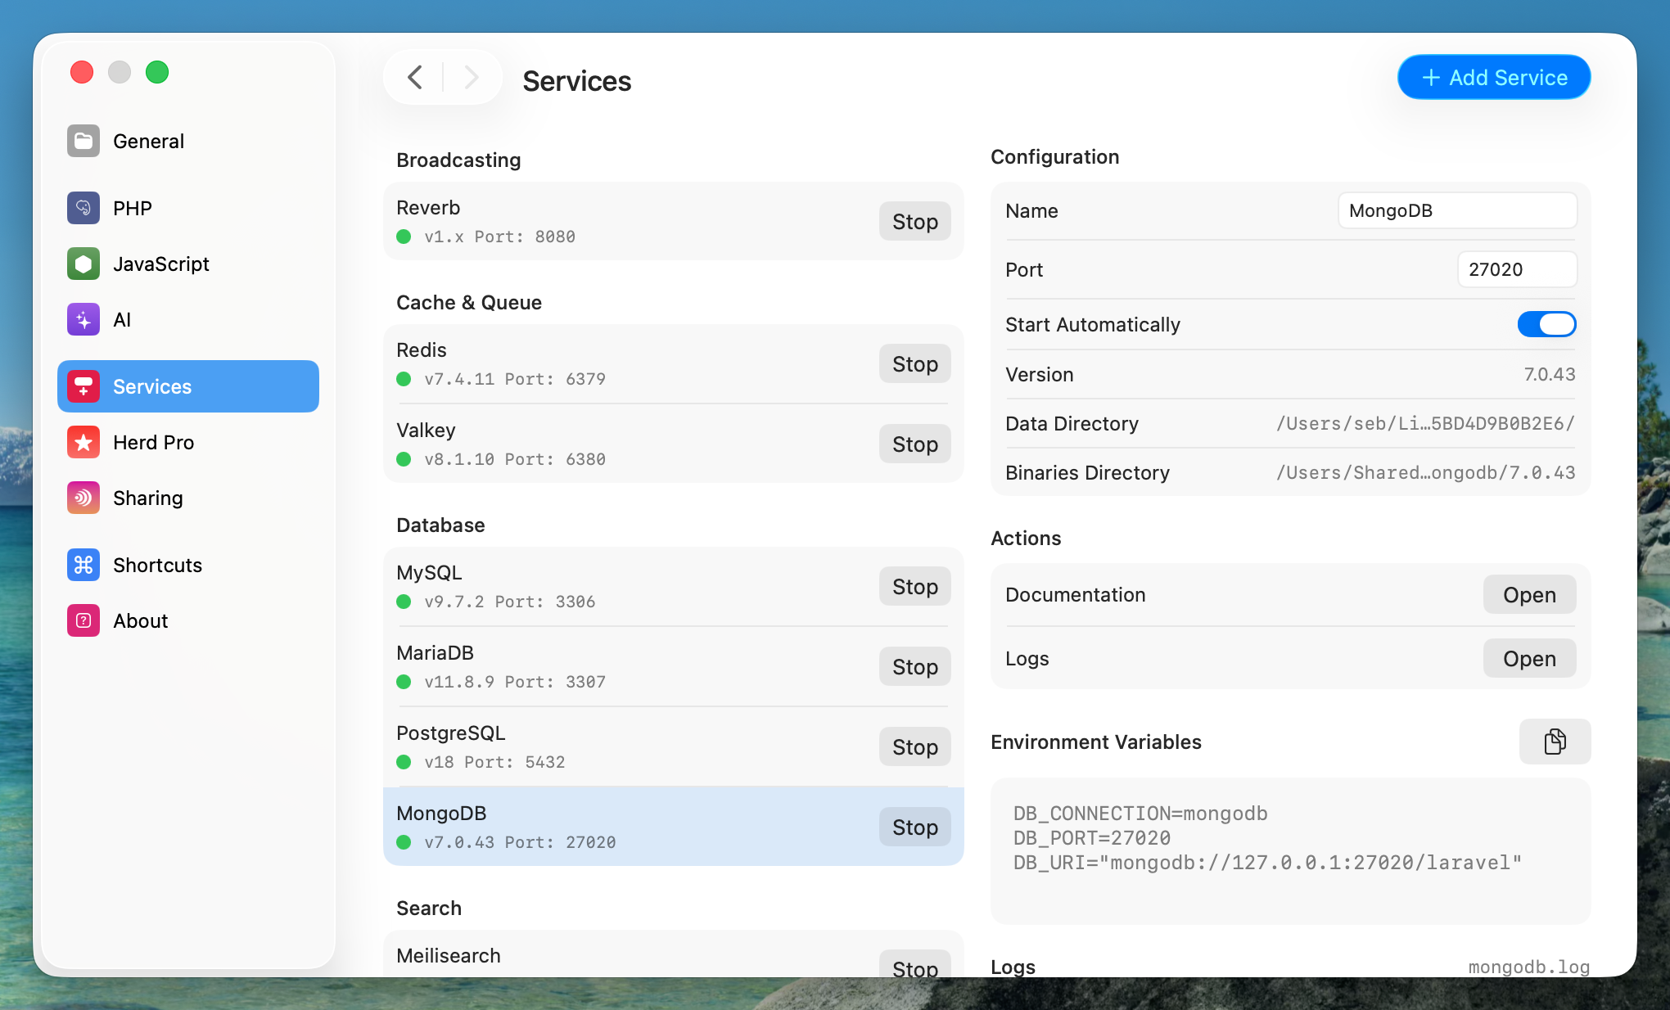The width and height of the screenshot is (1670, 1010).
Task: Click the About question-mark icon
Action: [83, 620]
